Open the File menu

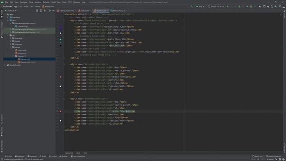coord(7,2)
